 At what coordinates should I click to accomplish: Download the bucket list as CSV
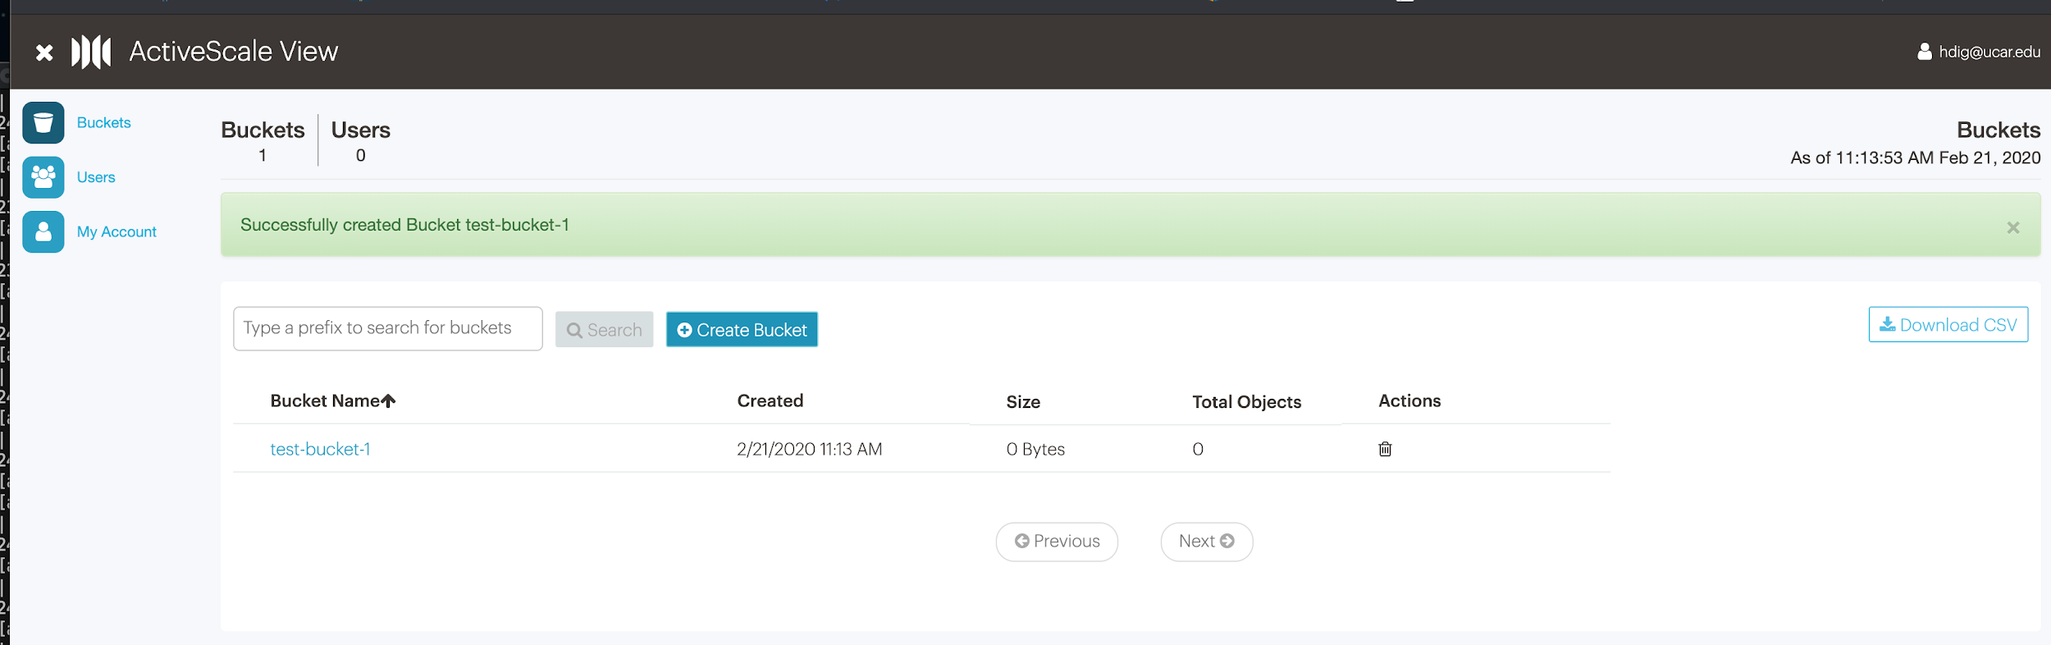point(1948,325)
